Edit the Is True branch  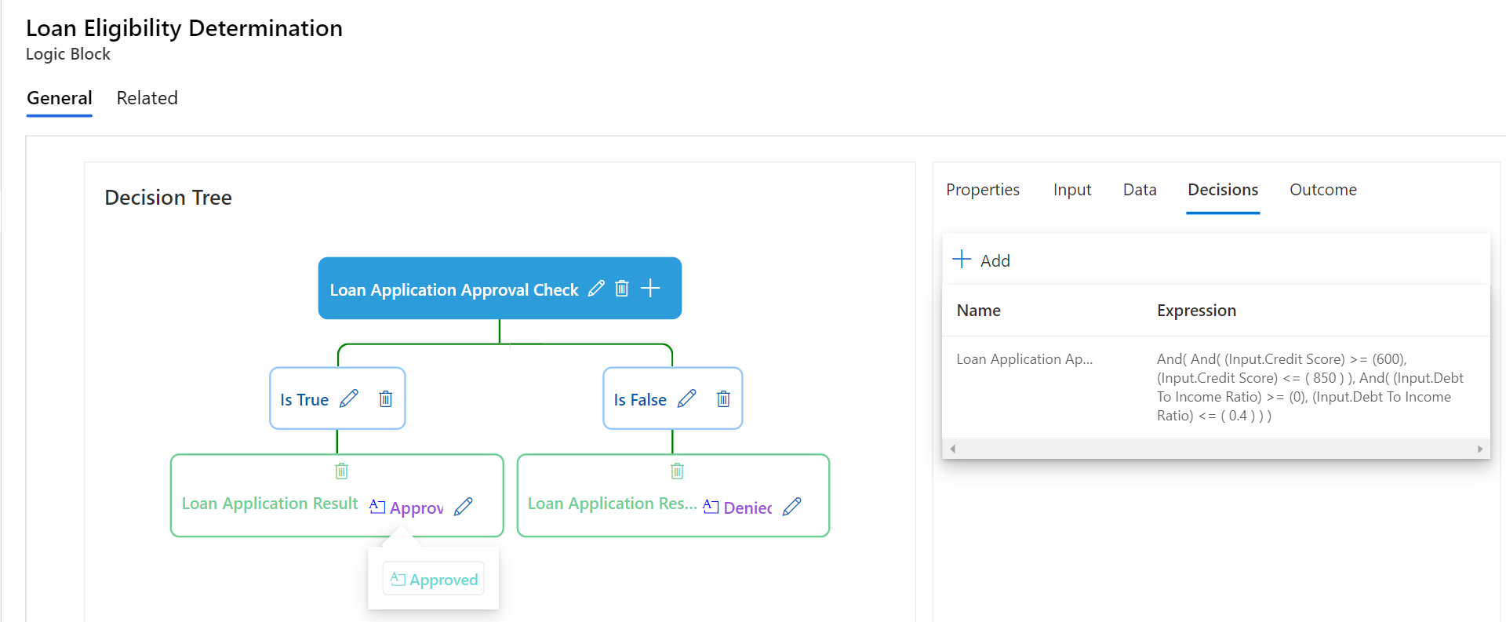click(x=349, y=399)
